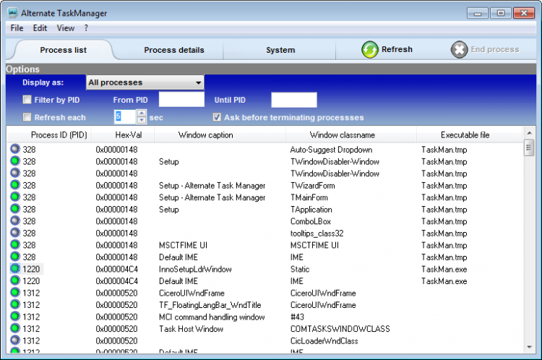
Task: Click gray icon of CicLoaderWndClass row
Action: [15, 340]
